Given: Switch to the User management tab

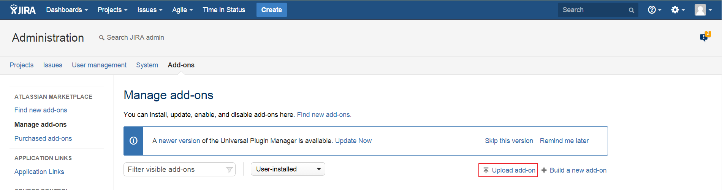Looking at the screenshot, I should pyautogui.click(x=99, y=65).
